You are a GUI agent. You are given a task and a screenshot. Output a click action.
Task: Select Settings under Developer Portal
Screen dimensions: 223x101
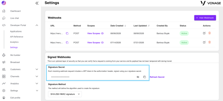pos(14,47)
